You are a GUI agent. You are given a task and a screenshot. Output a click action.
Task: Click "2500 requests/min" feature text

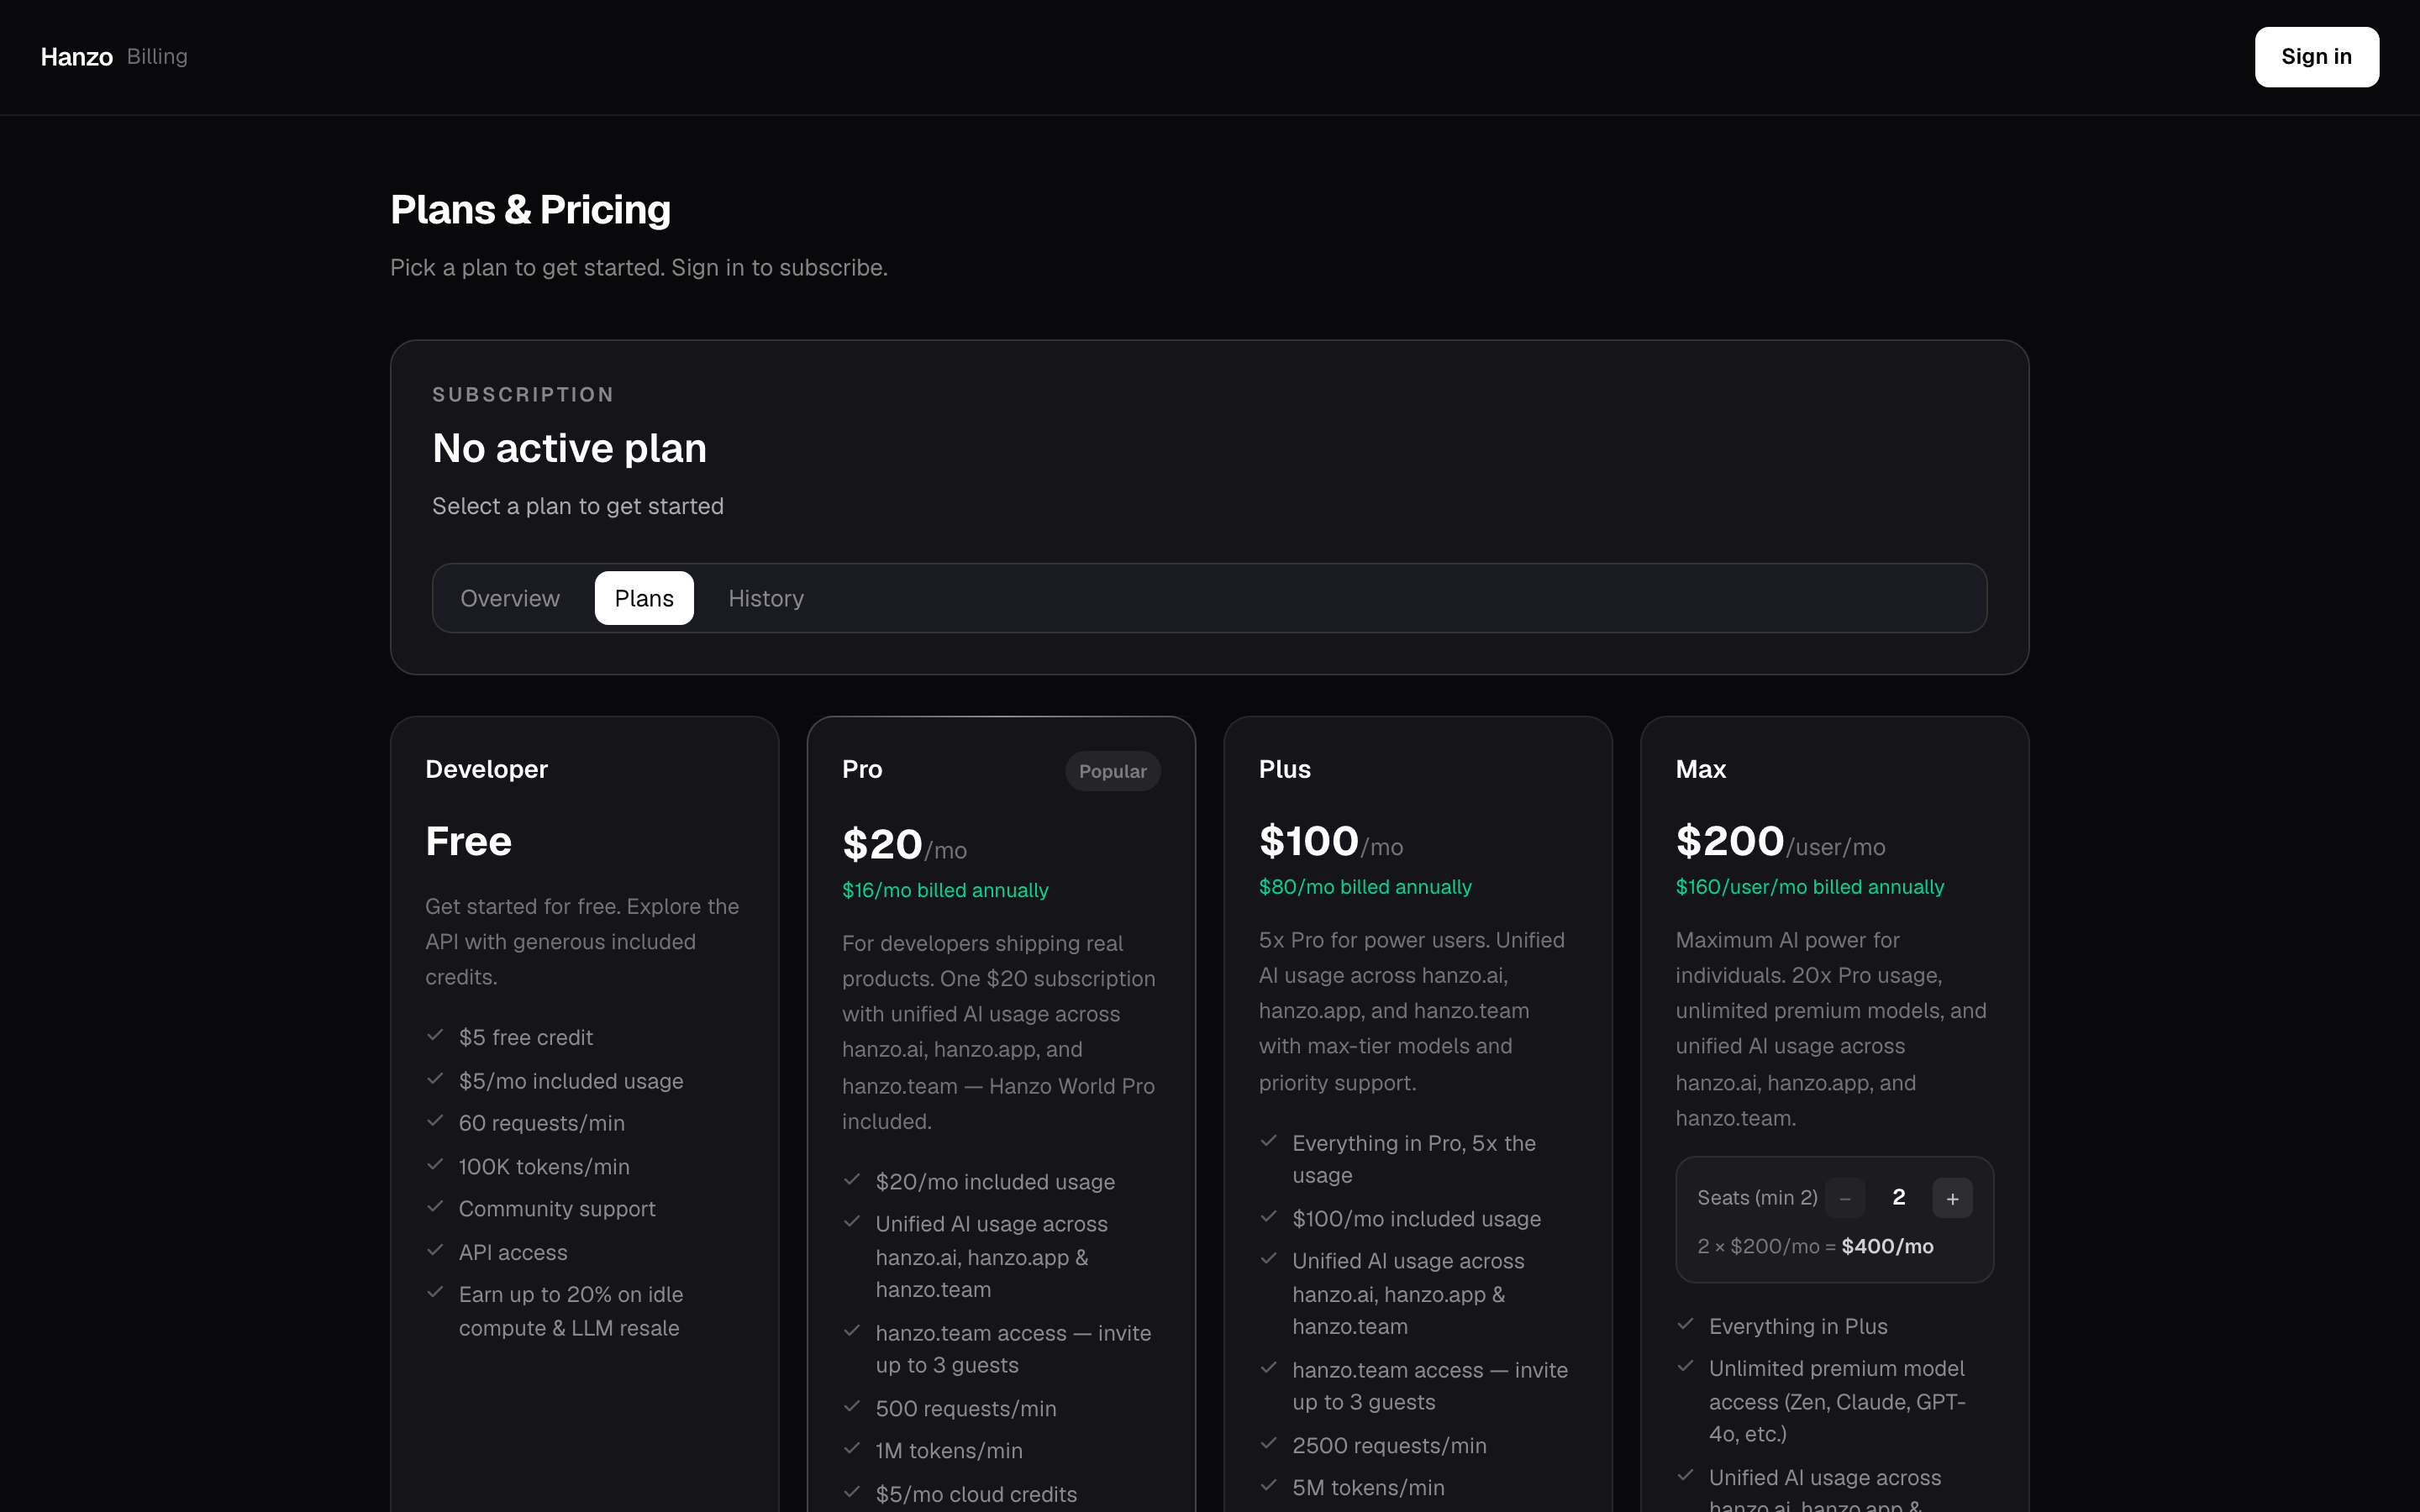point(1389,1445)
